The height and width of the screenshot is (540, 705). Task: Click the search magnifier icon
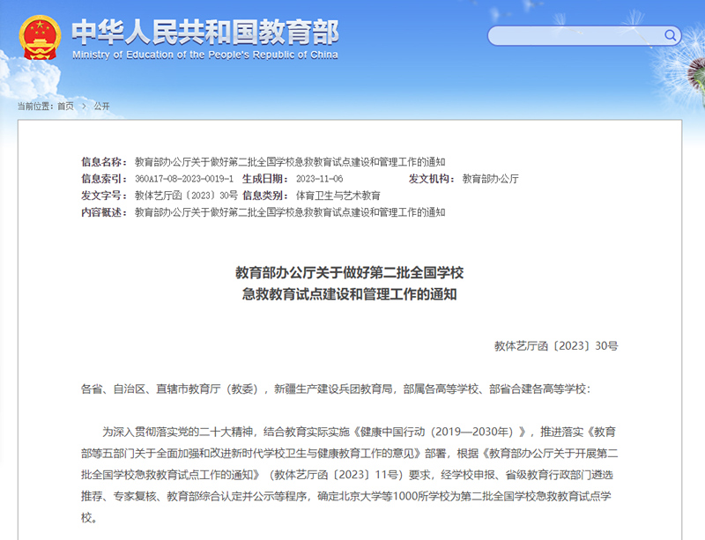[671, 35]
